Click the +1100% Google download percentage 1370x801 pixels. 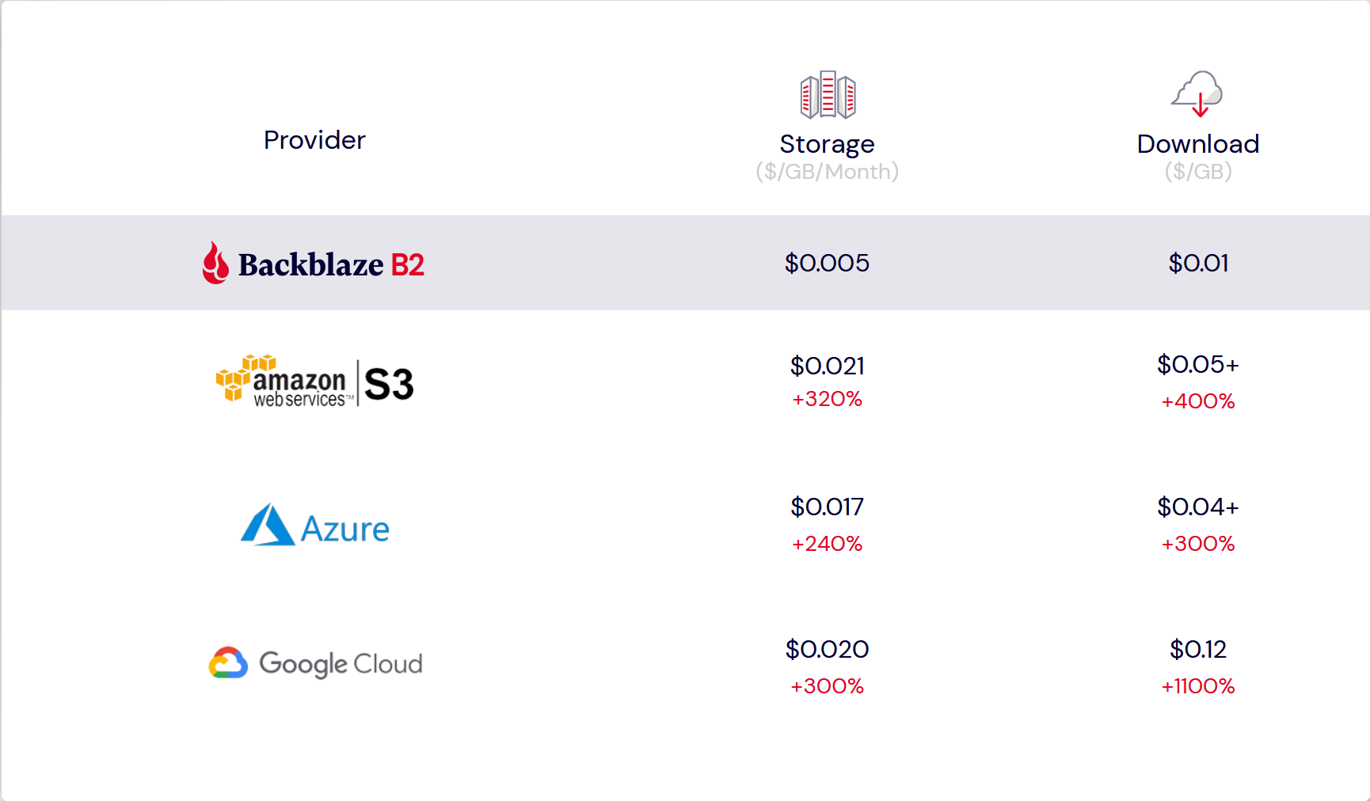tap(1198, 686)
